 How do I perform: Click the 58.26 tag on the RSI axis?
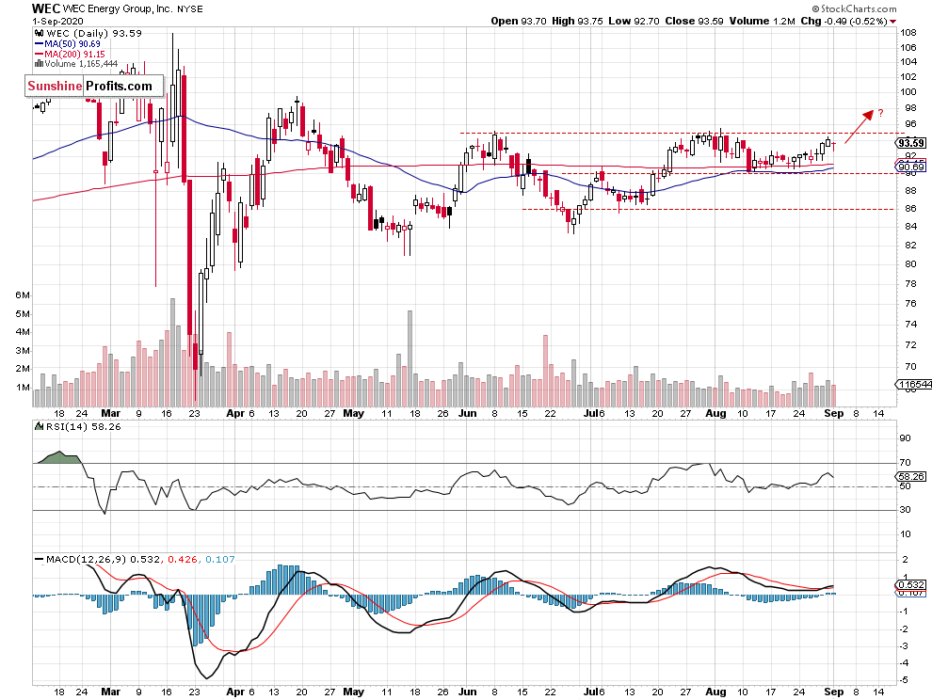[x=910, y=477]
